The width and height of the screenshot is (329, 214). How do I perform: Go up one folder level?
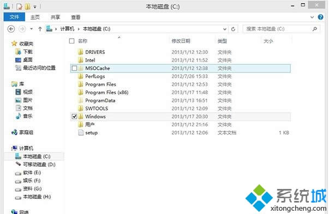[x=40, y=29]
